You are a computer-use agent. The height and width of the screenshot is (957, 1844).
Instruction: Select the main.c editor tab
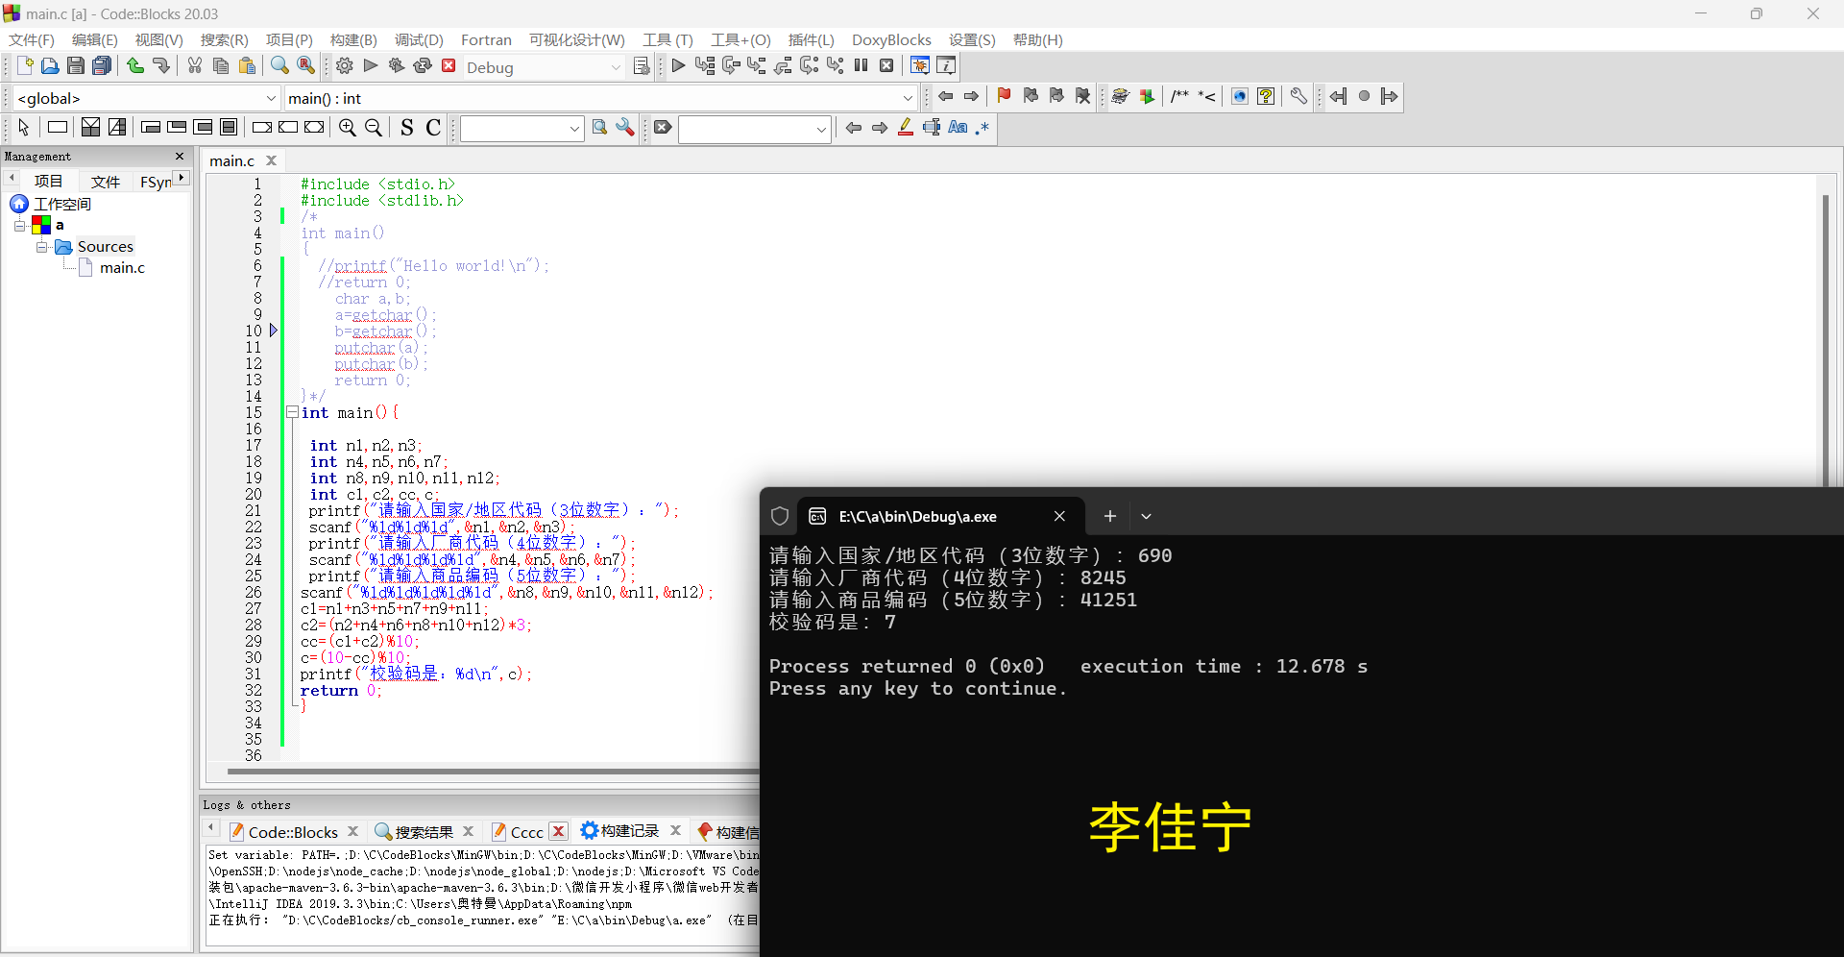pos(232,160)
